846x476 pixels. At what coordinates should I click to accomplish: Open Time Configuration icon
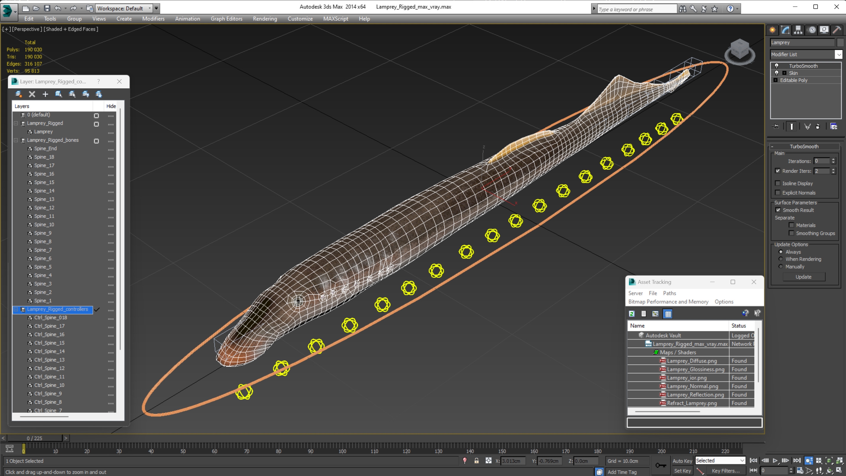pyautogui.click(x=800, y=470)
